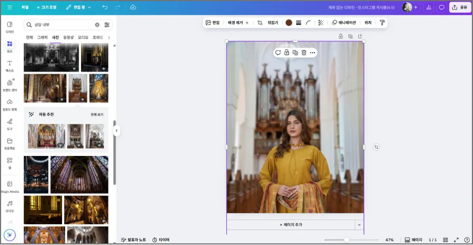The height and width of the screenshot is (245, 473).
Task: Collapse the side panel with arrow handle
Action: click(x=116, y=130)
